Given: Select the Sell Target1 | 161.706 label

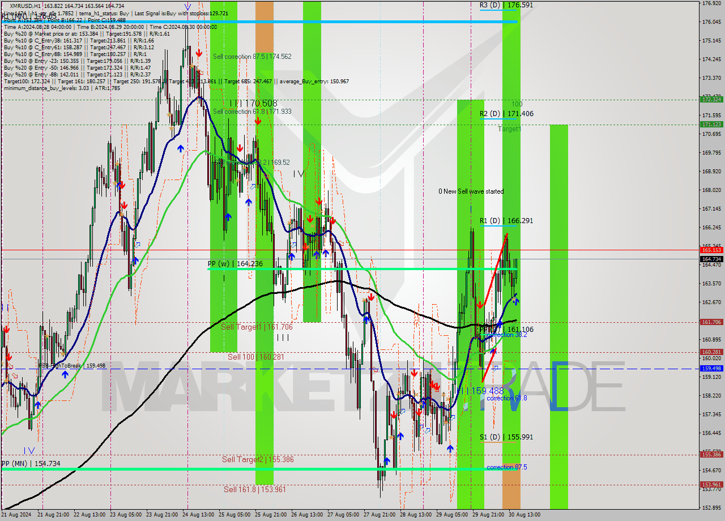Looking at the screenshot, I should tap(257, 327).
